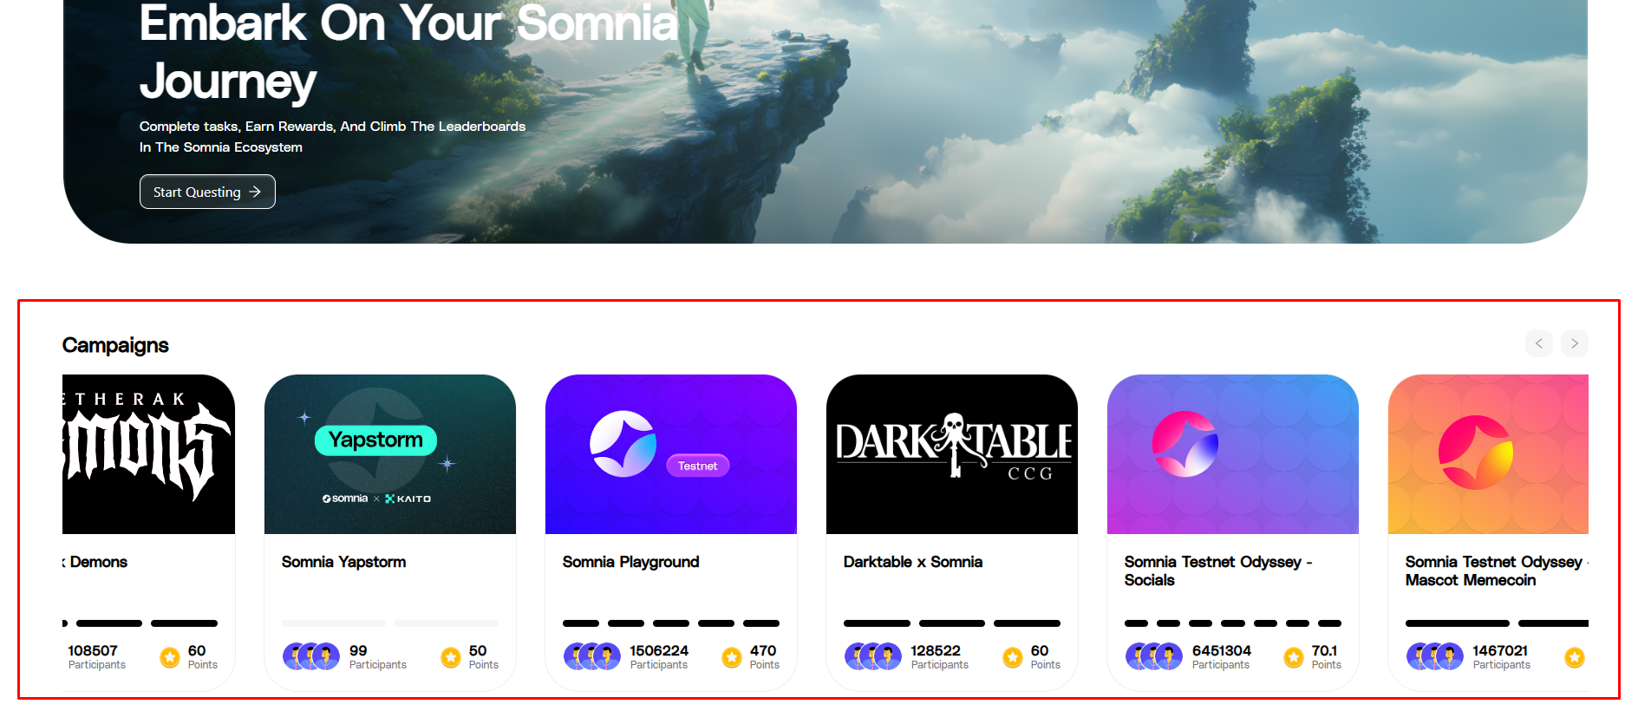This screenshot has height=704, width=1625.
Task: Open Darktable x Somnia campaign title
Action: [913, 562]
